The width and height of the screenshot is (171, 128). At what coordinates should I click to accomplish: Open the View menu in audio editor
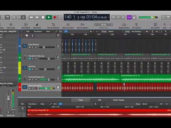point(43,104)
